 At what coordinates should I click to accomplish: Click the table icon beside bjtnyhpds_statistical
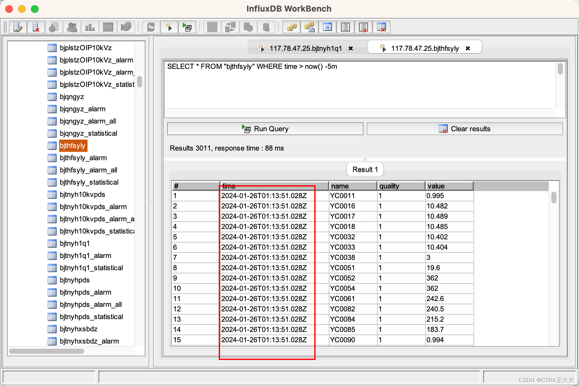coord(52,317)
